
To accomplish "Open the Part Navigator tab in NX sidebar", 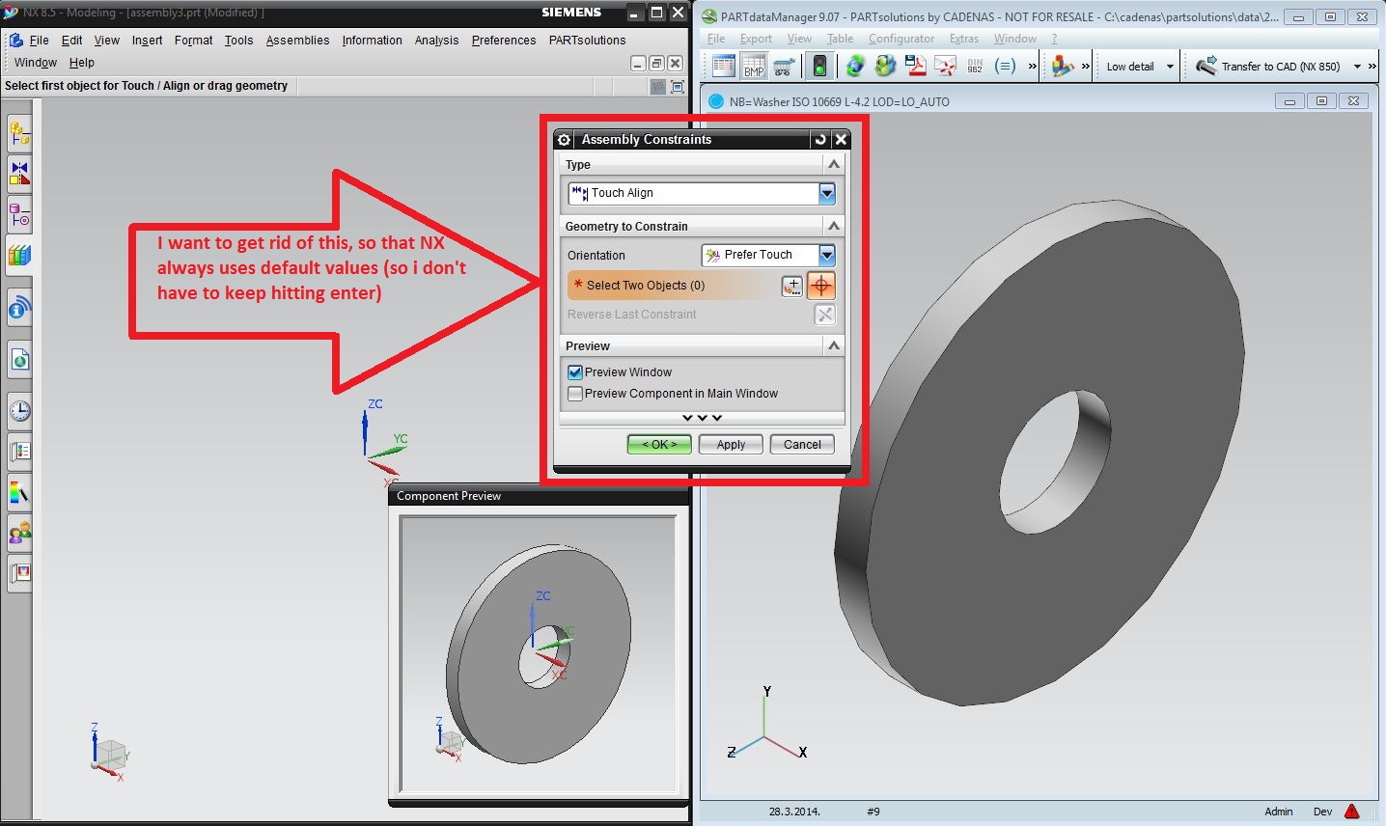I will coord(19,214).
